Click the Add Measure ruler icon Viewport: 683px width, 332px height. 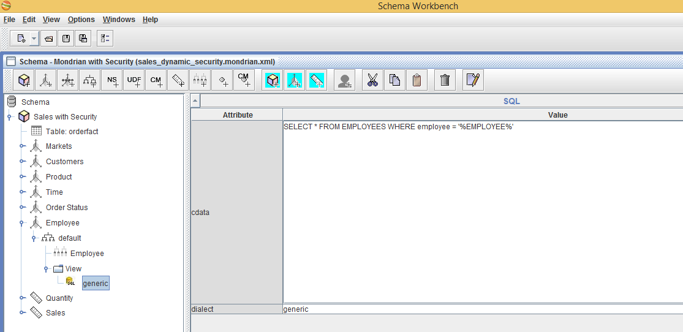tap(178, 80)
